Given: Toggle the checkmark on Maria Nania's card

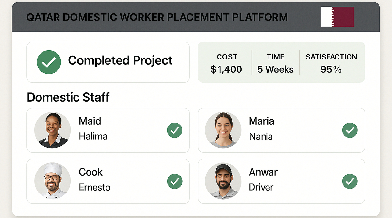Looking at the screenshot, I should point(350,130).
